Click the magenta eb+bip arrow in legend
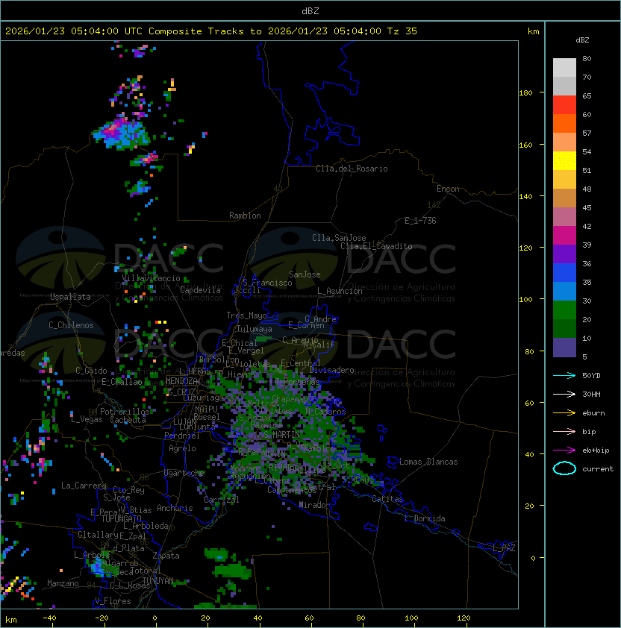The image size is (621, 628). (564, 450)
